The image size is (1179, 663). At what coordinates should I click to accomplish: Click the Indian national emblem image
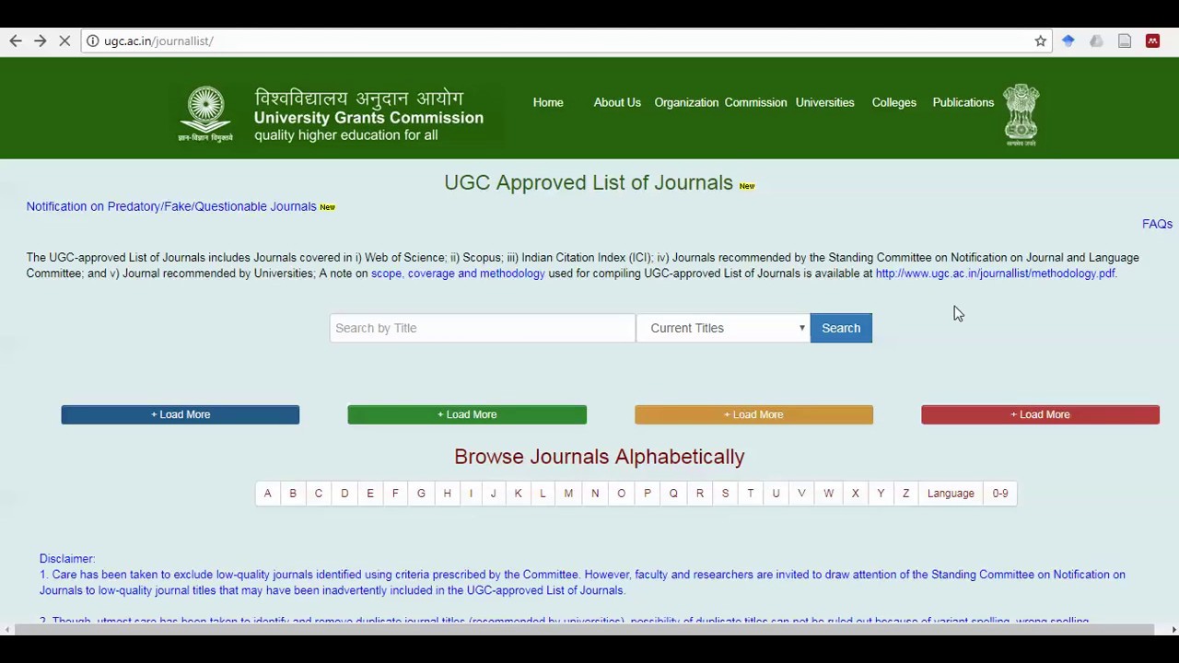tap(1021, 115)
